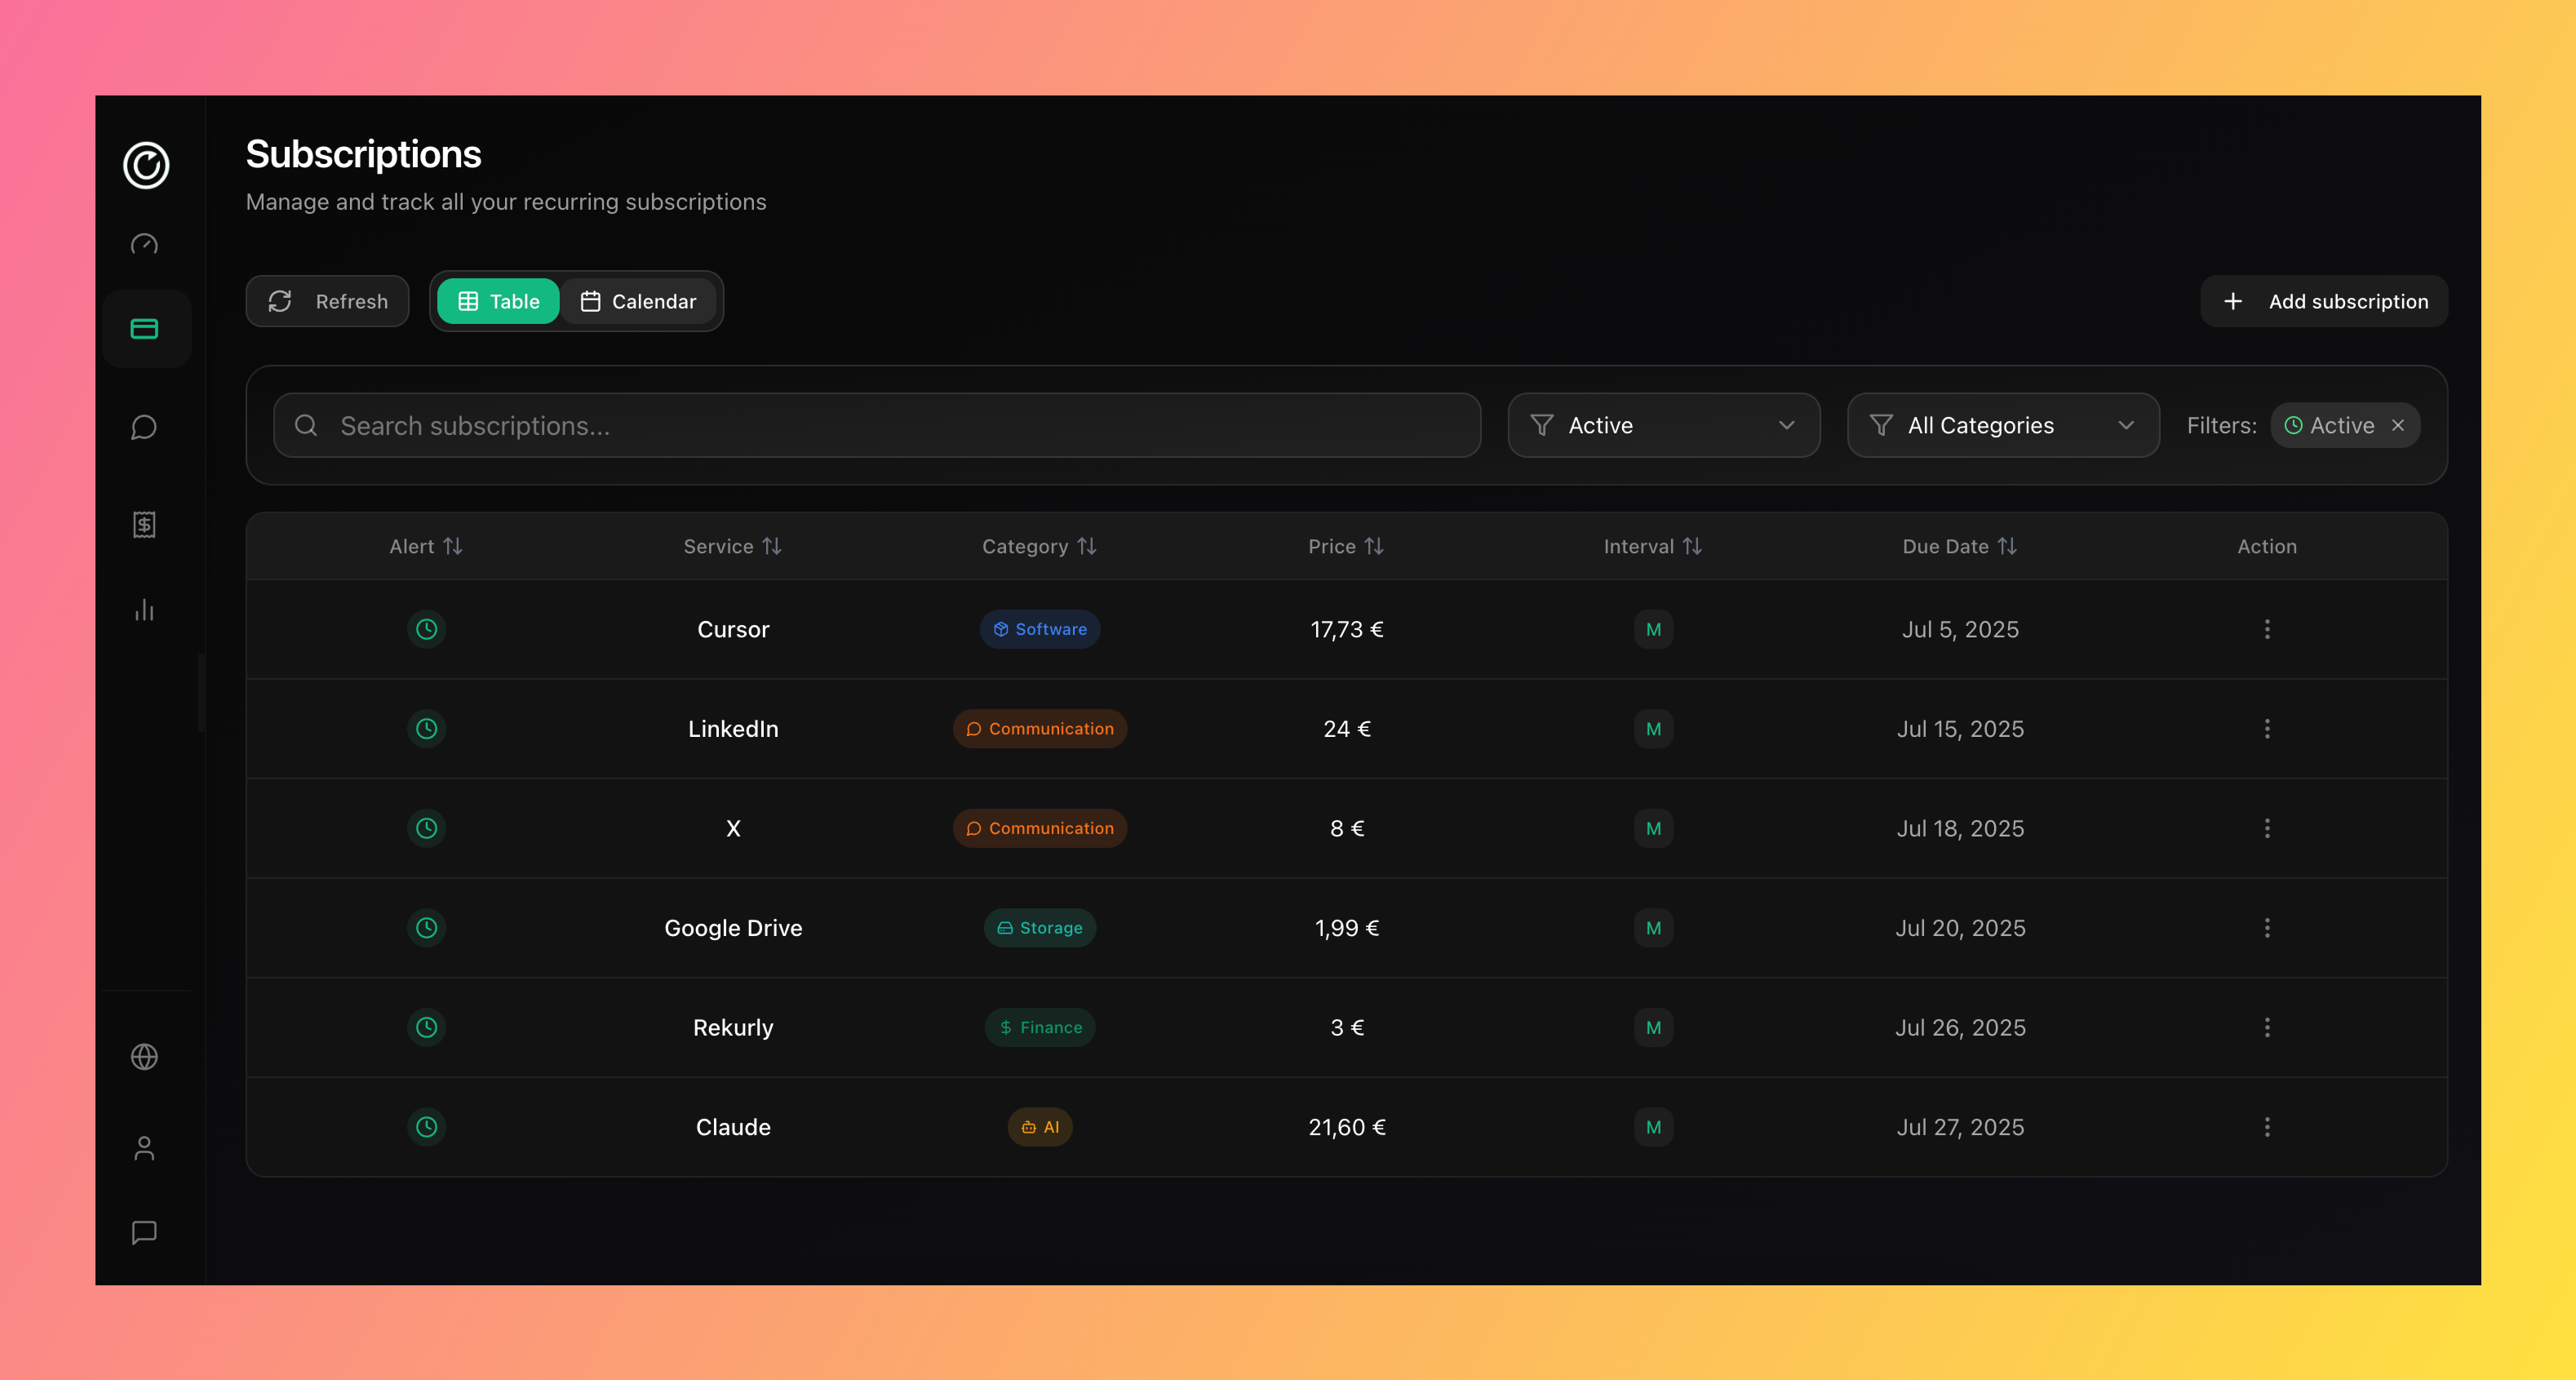Click the M interval badge for Claude
Screen dimensions: 2576x1380
[1653, 1127]
